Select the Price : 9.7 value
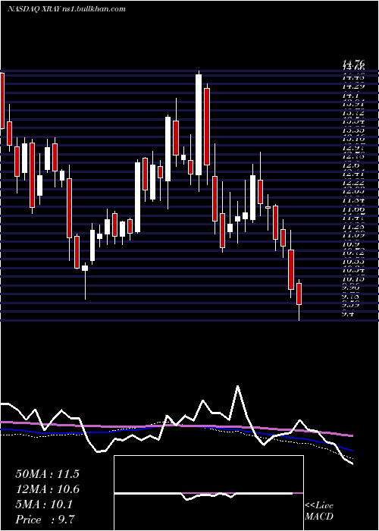The image size is (379, 531). coord(45,520)
